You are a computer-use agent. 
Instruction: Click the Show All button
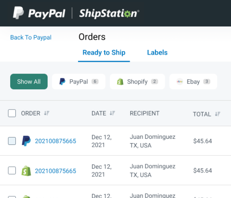(x=29, y=82)
